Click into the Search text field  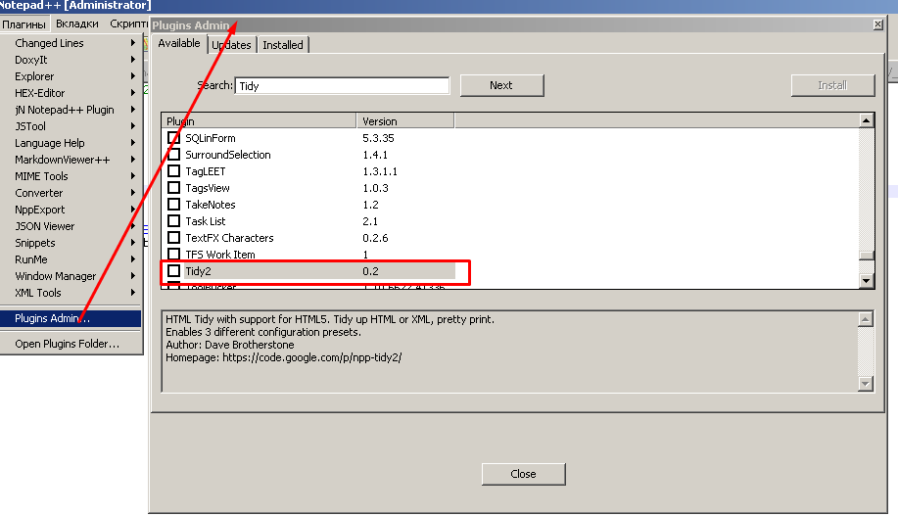(342, 86)
